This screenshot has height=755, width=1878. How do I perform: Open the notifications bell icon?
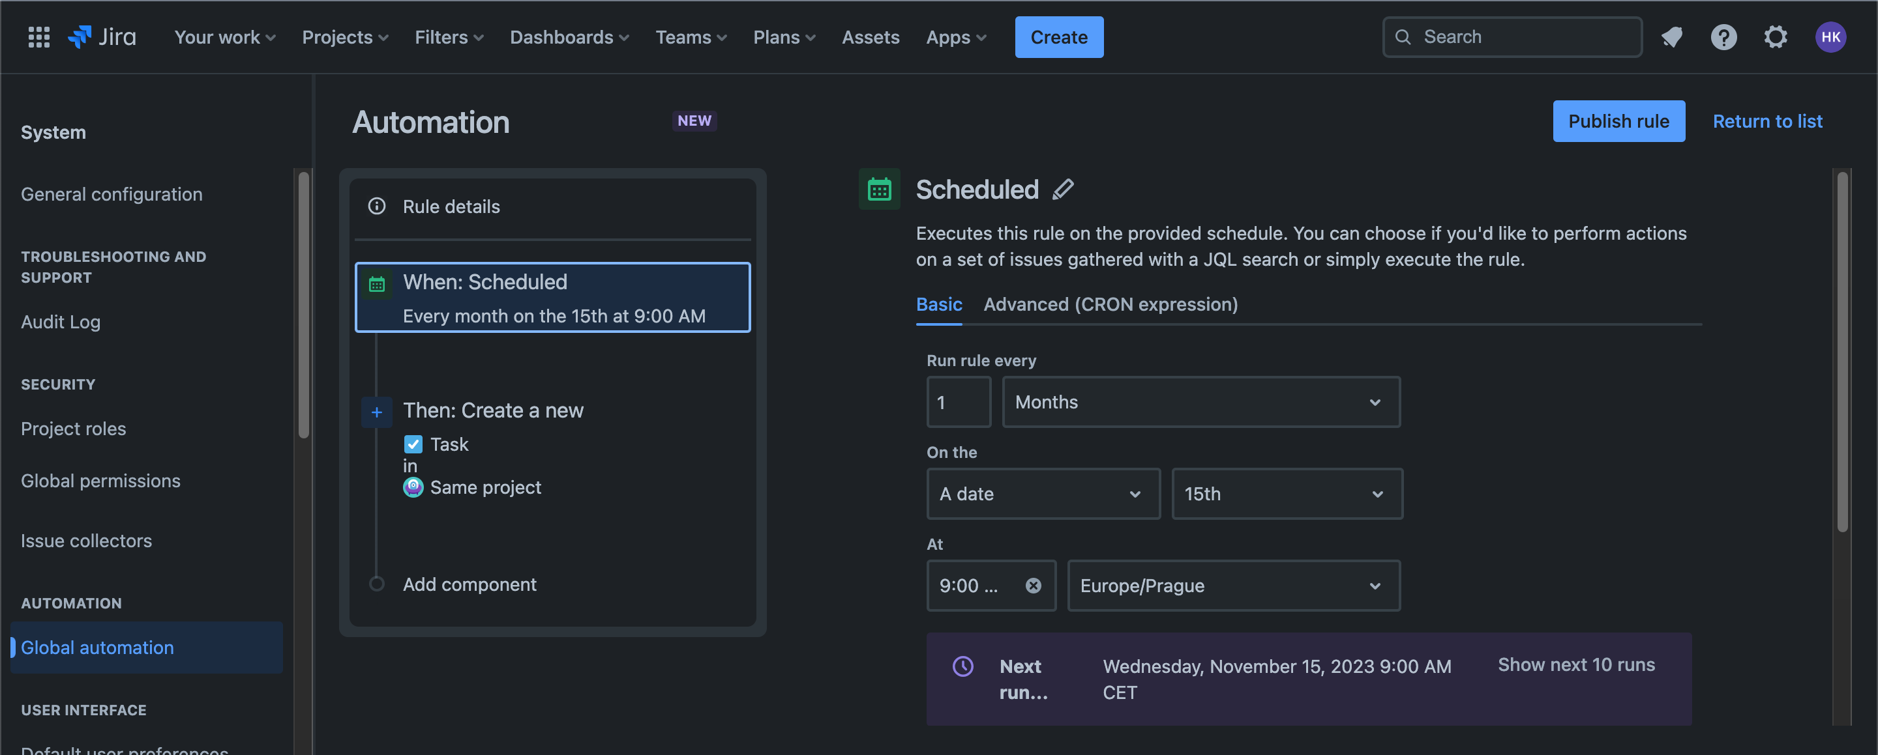point(1672,37)
